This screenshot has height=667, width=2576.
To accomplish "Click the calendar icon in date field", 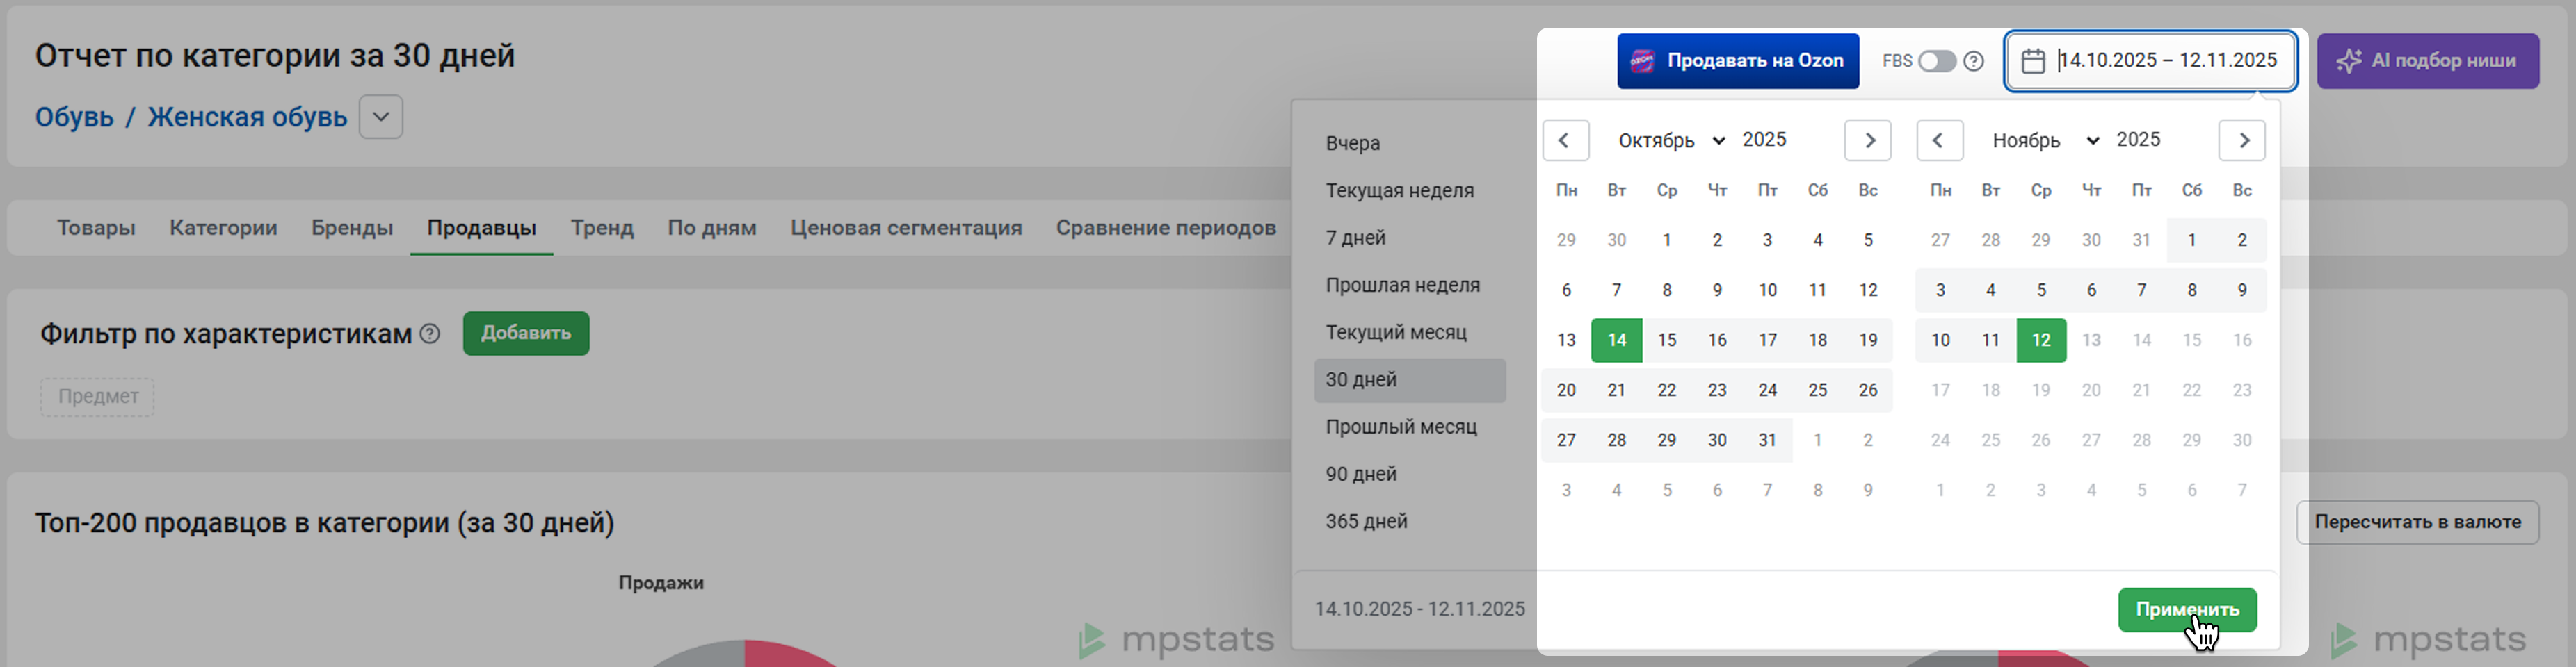I will click(x=2032, y=61).
